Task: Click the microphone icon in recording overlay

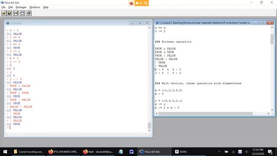Action: tap(141, 3)
